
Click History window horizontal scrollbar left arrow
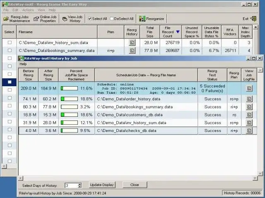coord(21,178)
